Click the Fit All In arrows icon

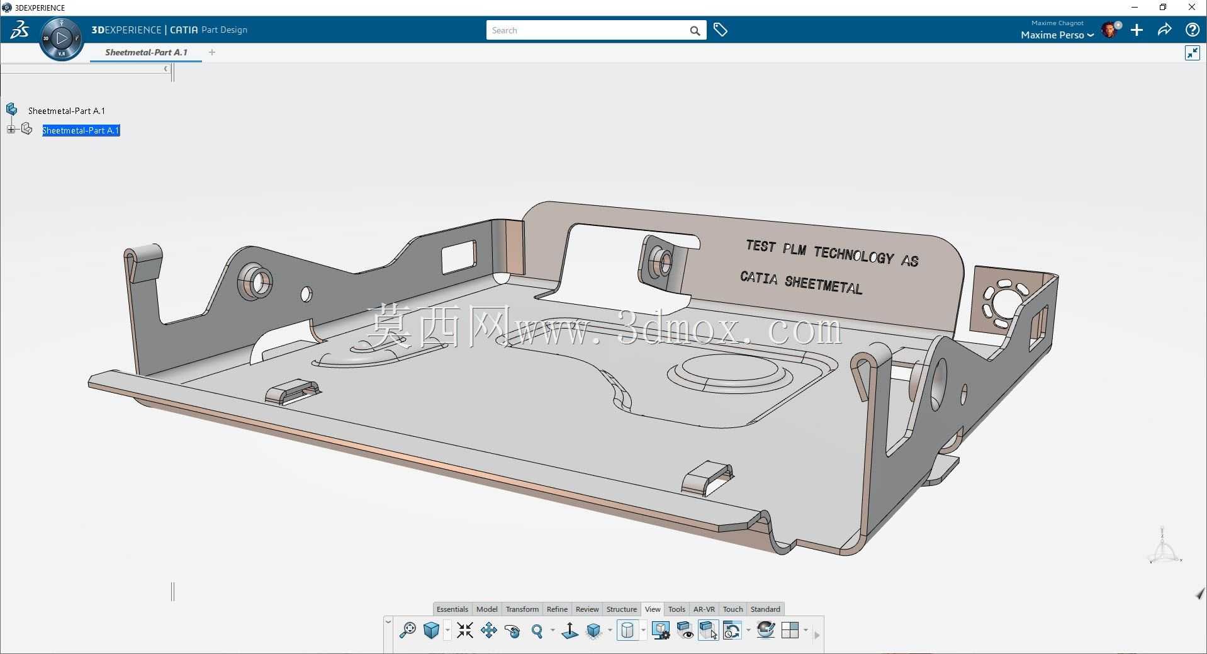[x=465, y=630]
